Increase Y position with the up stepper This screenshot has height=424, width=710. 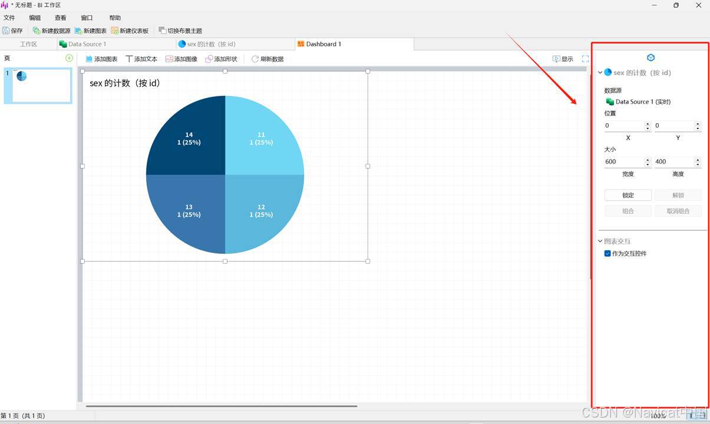(x=698, y=124)
